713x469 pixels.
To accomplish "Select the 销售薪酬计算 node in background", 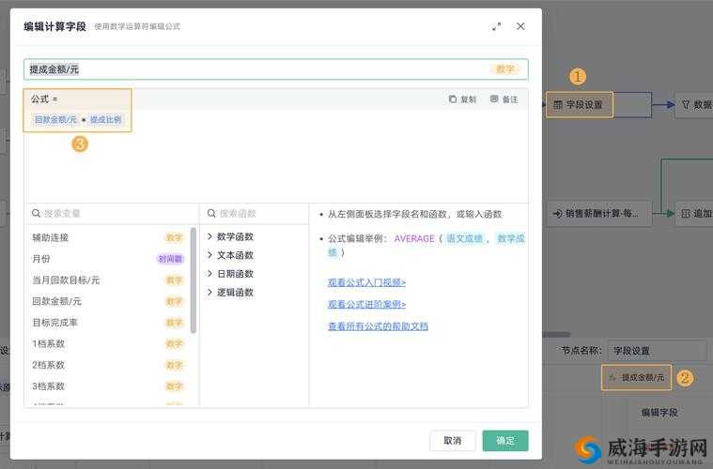I will tap(599, 213).
